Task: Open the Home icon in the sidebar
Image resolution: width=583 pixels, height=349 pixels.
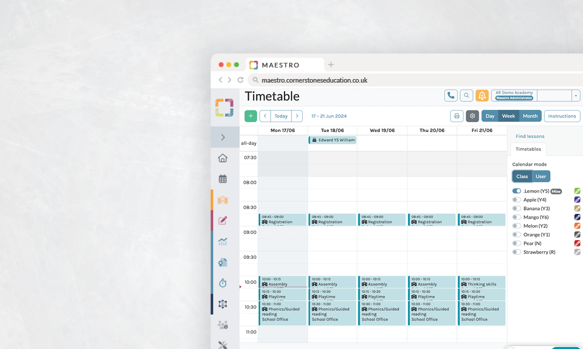Action: click(x=223, y=158)
